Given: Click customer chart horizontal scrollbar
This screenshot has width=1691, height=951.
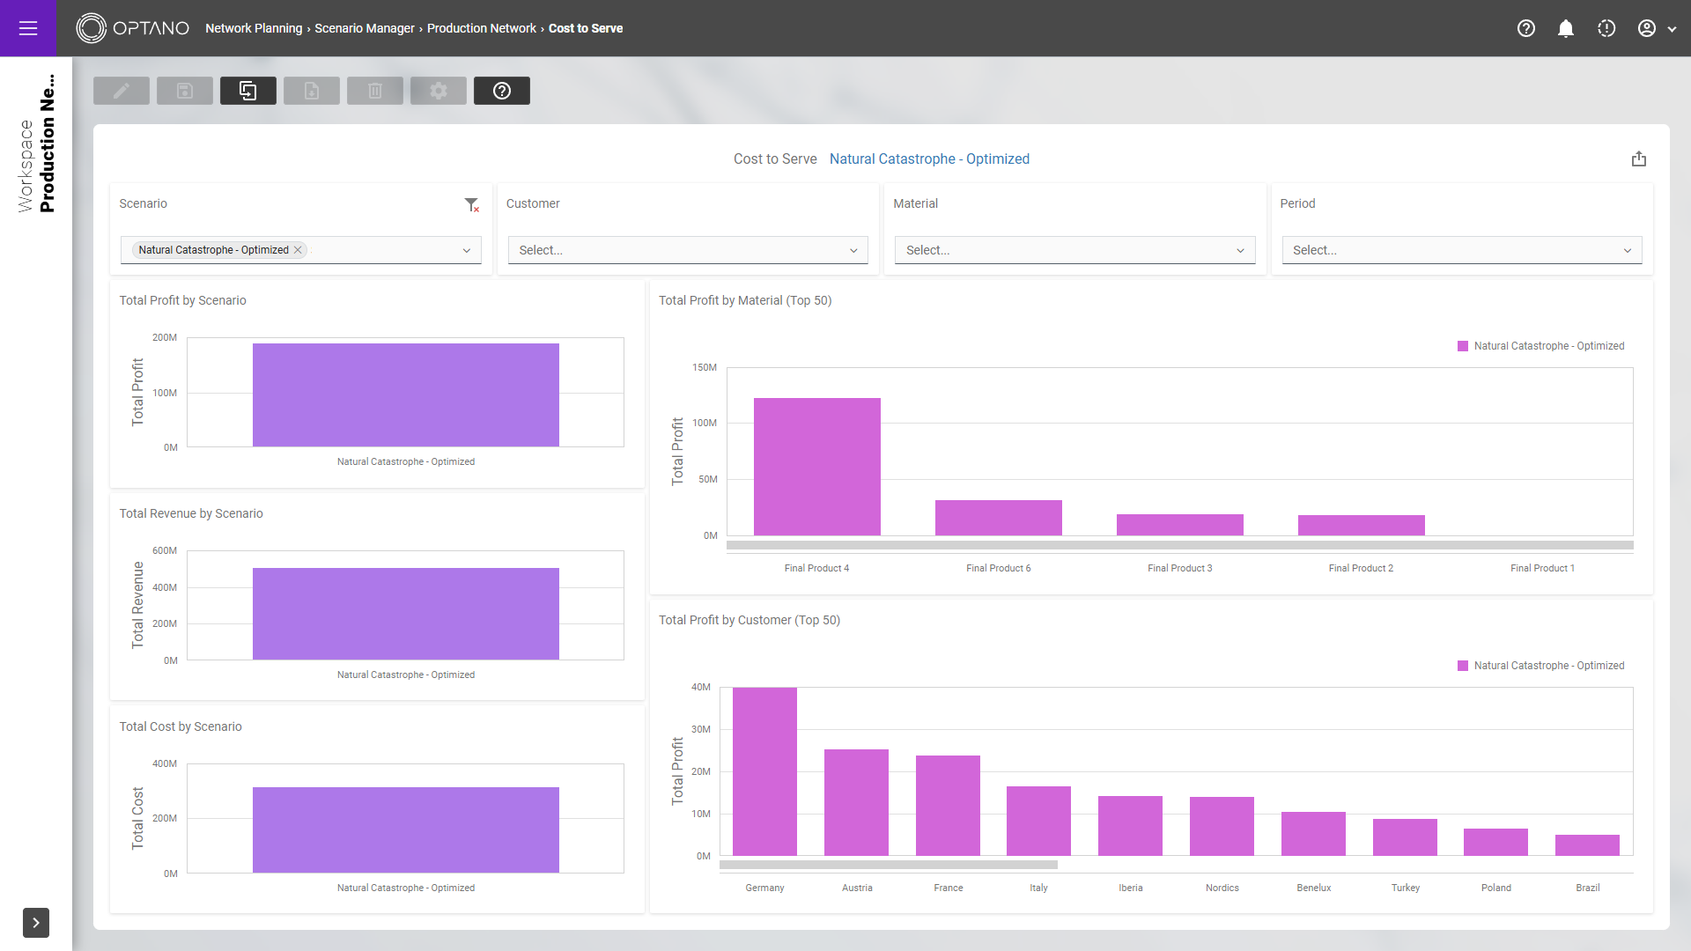Looking at the screenshot, I should [888, 865].
